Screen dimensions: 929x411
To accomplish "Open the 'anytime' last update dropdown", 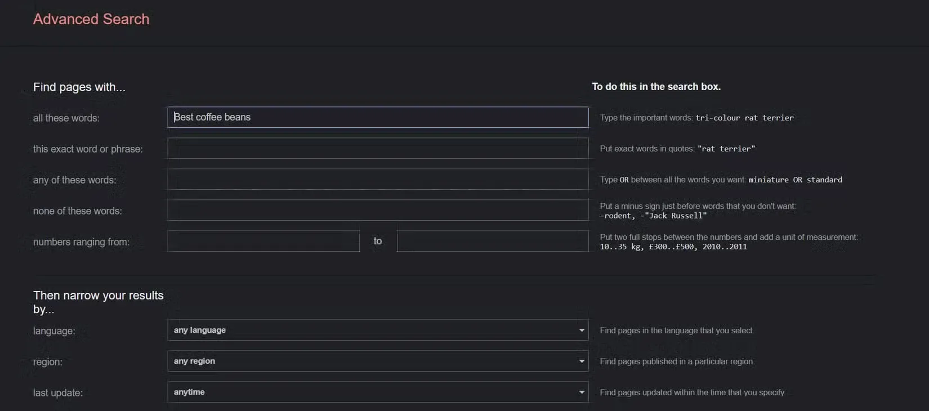I will point(377,392).
